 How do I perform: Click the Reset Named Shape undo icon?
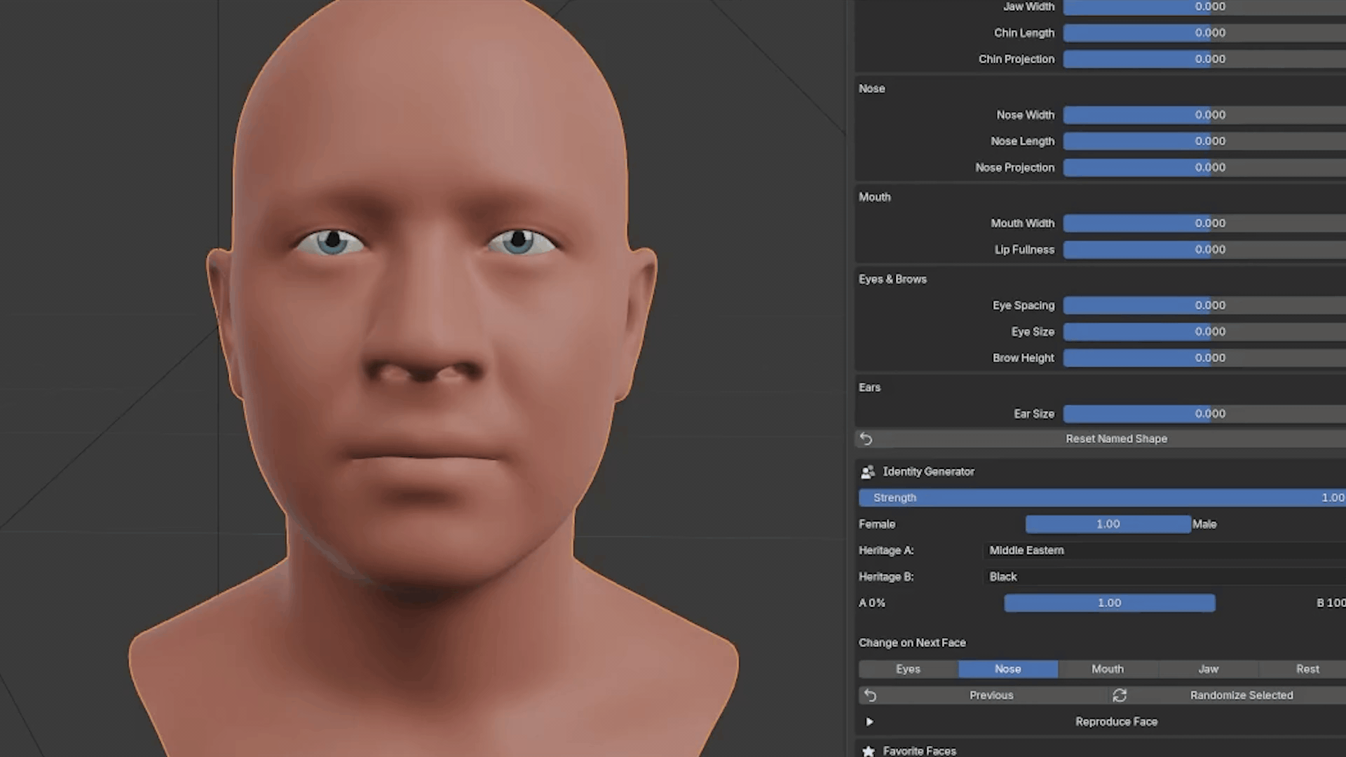(866, 439)
